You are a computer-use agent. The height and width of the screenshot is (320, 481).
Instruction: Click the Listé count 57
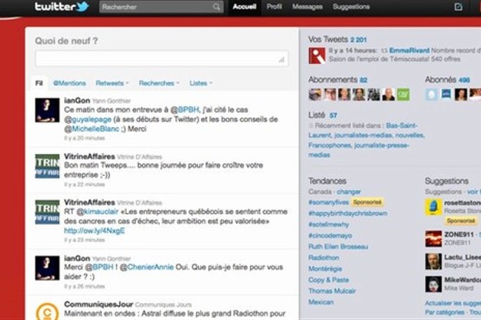pos(333,116)
